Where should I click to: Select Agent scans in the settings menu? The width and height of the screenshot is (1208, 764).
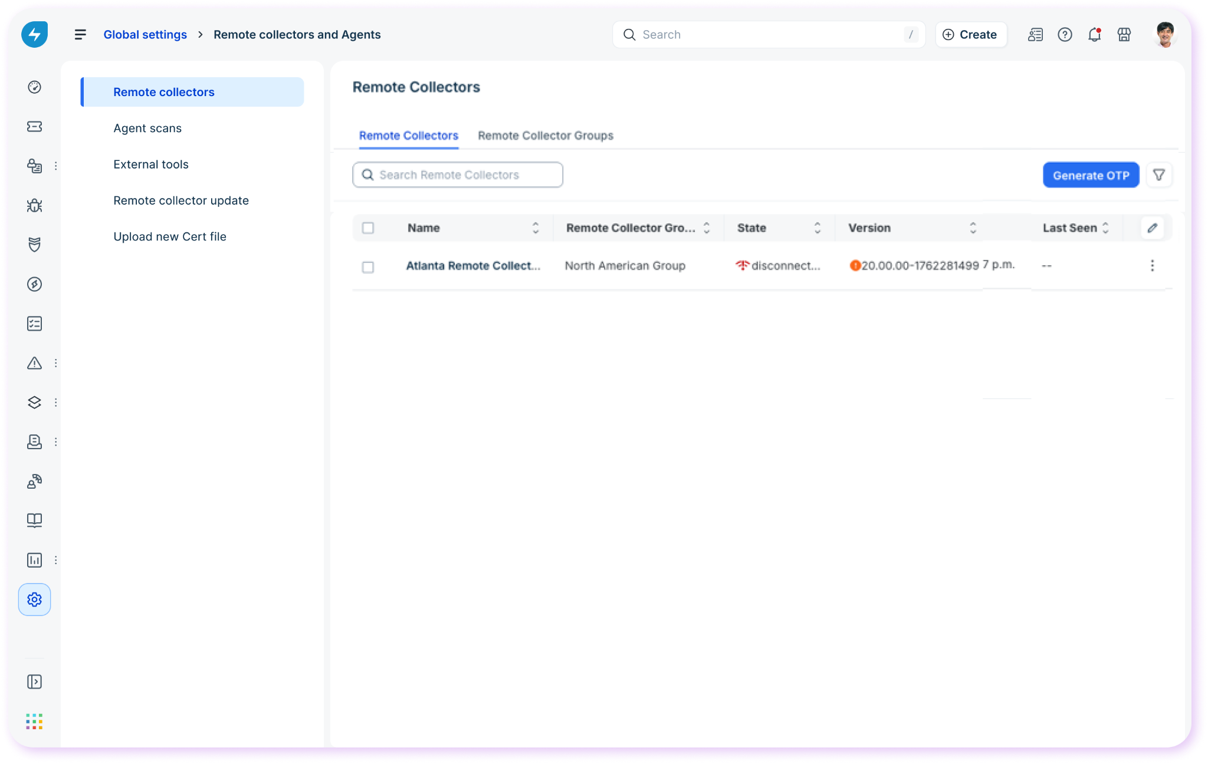tap(147, 129)
